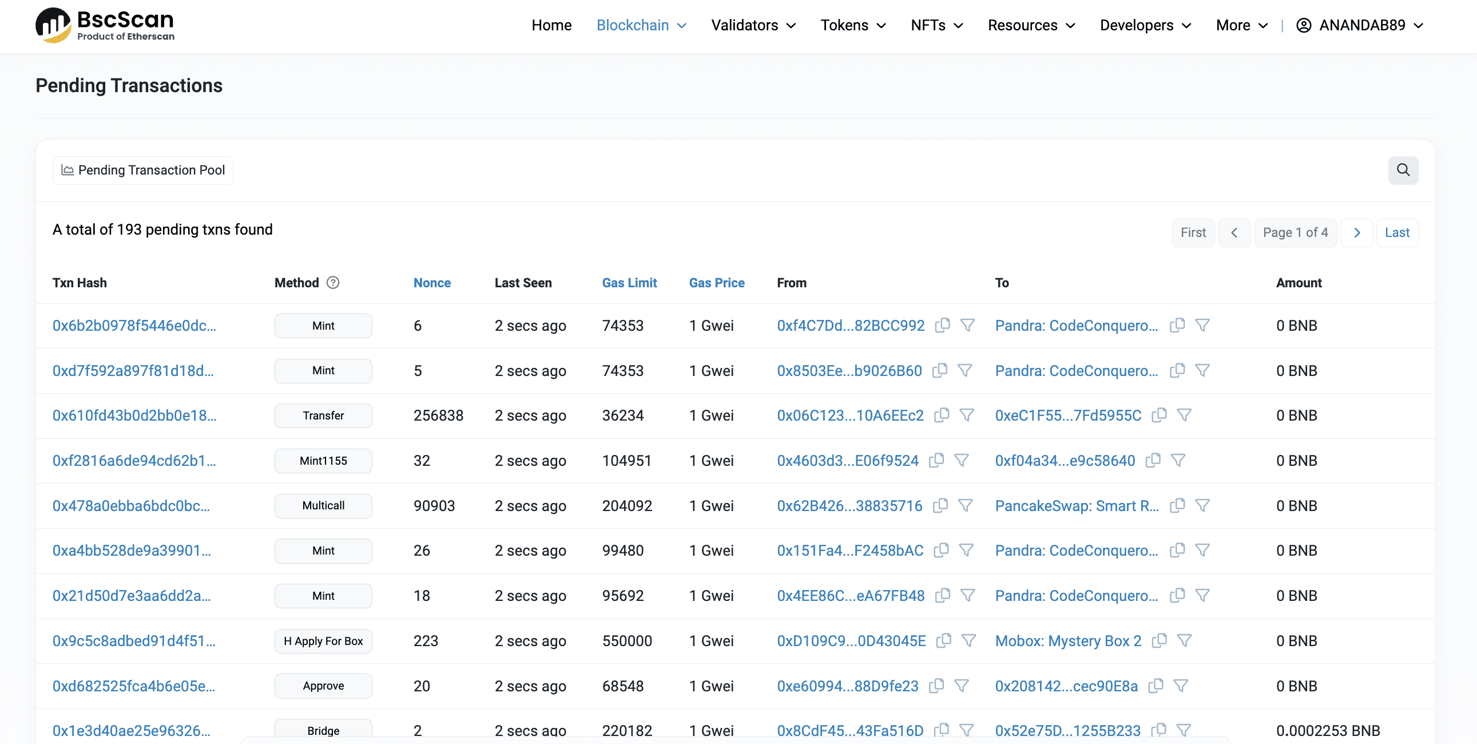Click the search magnifier icon button
This screenshot has height=744, width=1477.
click(x=1403, y=170)
